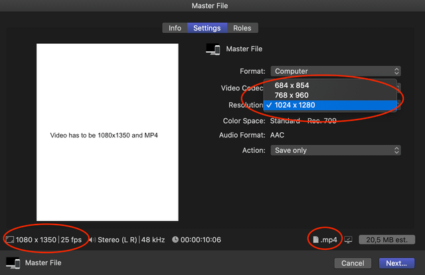Click the .mp4 file extension text
Image resolution: width=425 pixels, height=275 pixels.
tap(329, 240)
